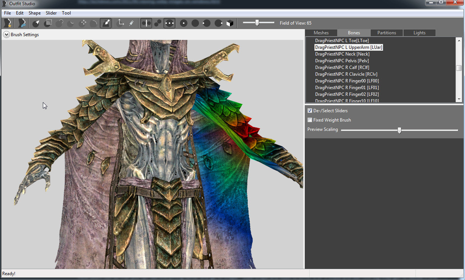Click the pencil vertex edit icon
The image size is (465, 280).
132,23
